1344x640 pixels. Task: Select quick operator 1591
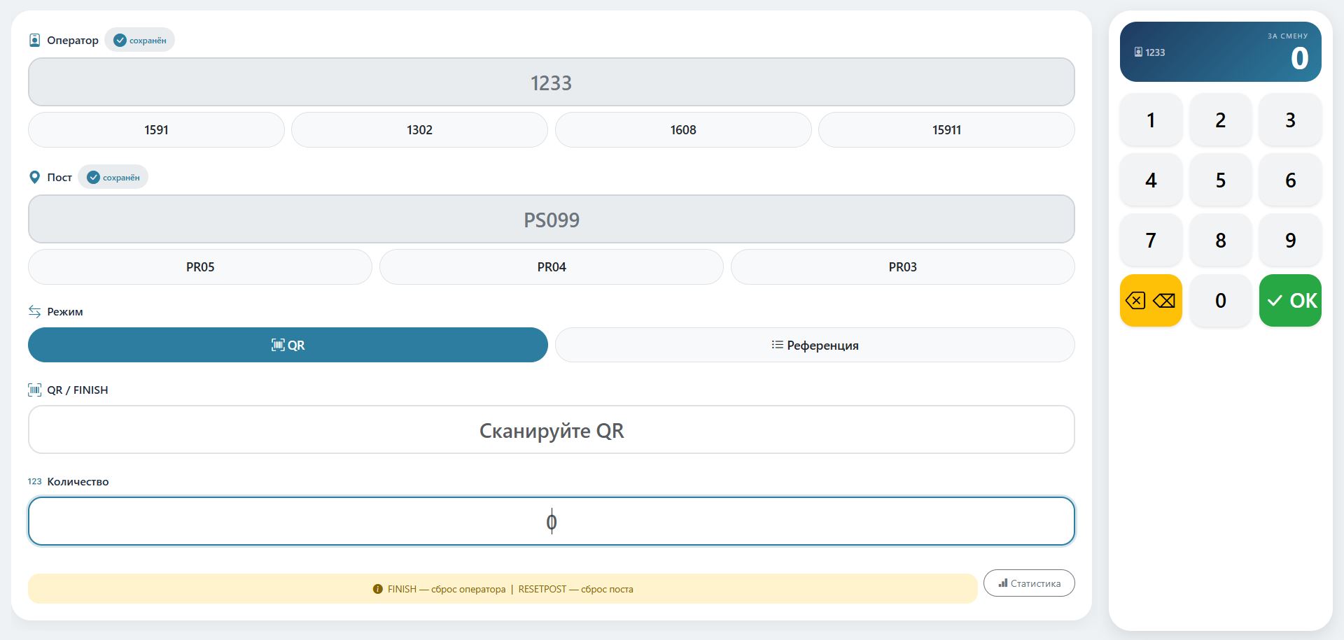point(156,129)
